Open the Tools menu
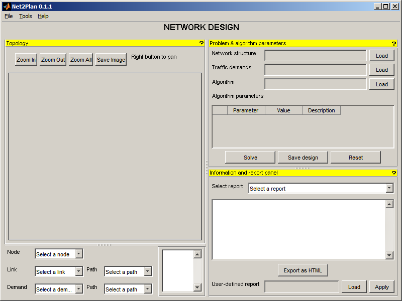This screenshot has height=301, width=402. click(26, 16)
